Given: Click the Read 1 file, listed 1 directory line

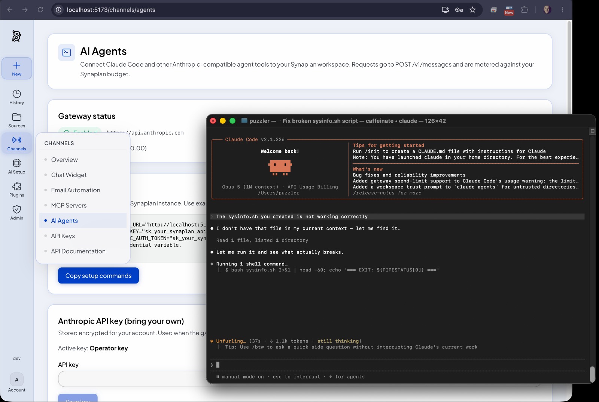Looking at the screenshot, I should point(262,240).
